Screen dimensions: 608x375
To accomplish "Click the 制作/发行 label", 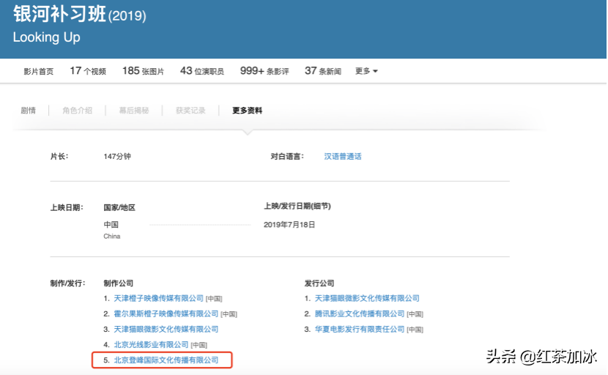I will [68, 283].
